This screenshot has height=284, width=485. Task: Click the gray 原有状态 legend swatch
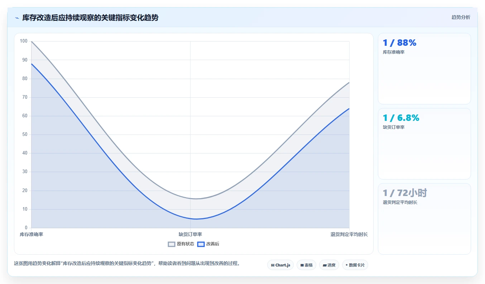pyautogui.click(x=172, y=244)
